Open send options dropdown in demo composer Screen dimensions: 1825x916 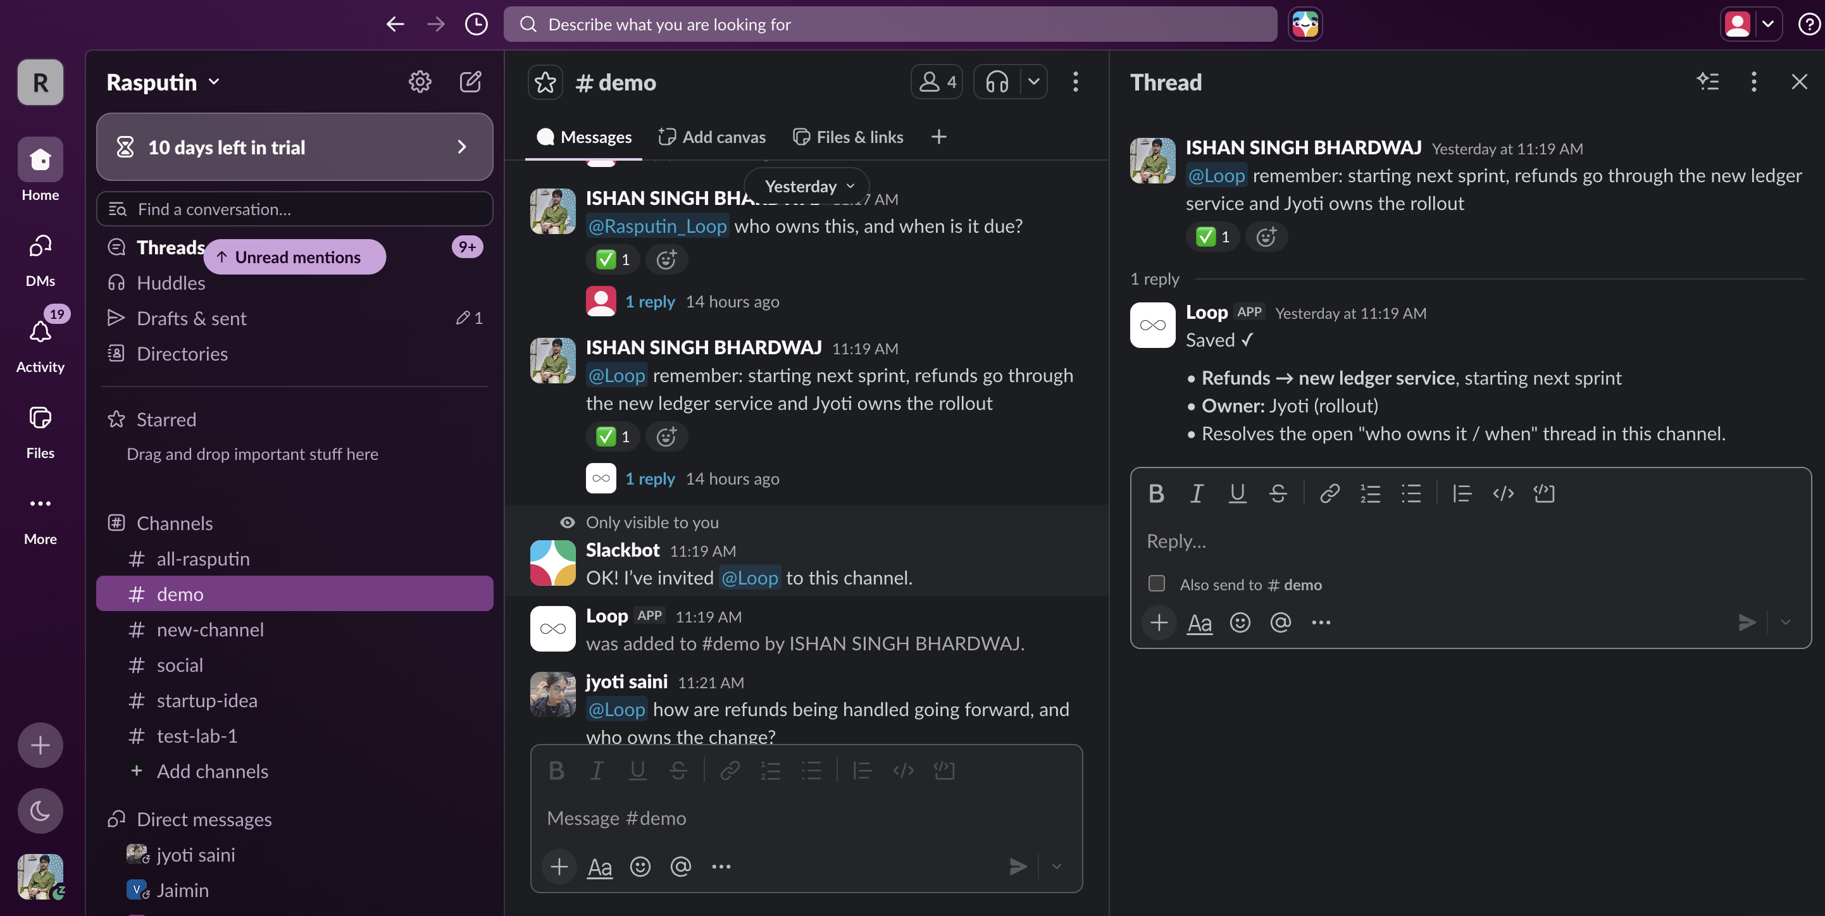(x=1057, y=867)
